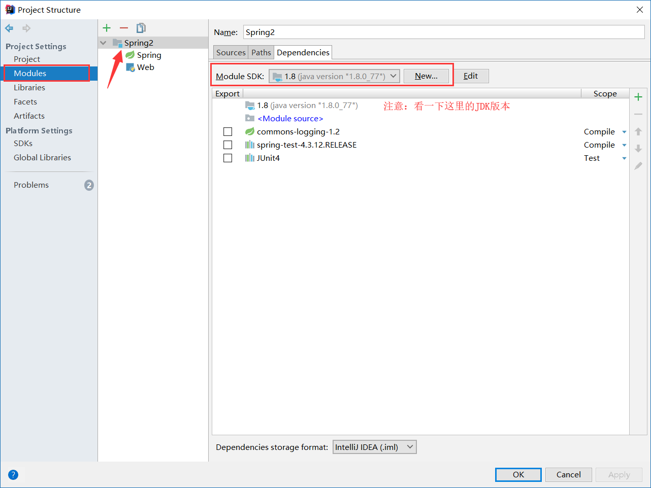Click the Module source link
The height and width of the screenshot is (488, 651).
[x=290, y=118]
